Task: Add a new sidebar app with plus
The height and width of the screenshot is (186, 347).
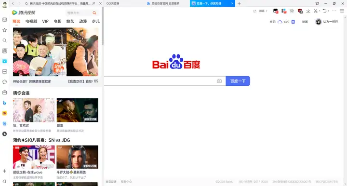Action: (4, 171)
